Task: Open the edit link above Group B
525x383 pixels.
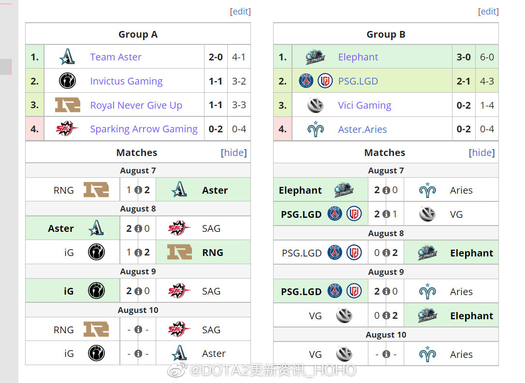Action: coord(488,12)
